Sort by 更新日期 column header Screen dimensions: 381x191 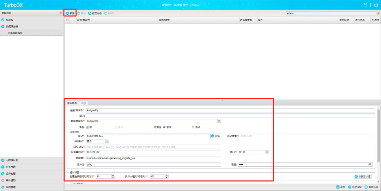pyautogui.click(x=346, y=20)
